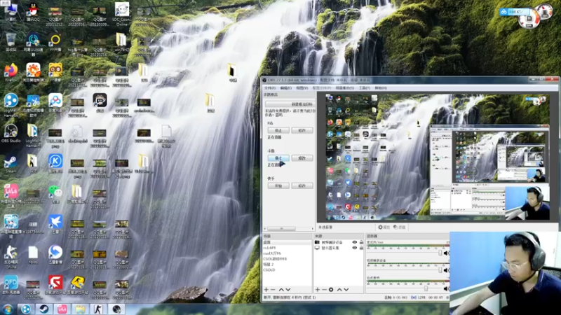This screenshot has height=315, width=561.
Task: Click the Windows Start button
Action: [7, 309]
